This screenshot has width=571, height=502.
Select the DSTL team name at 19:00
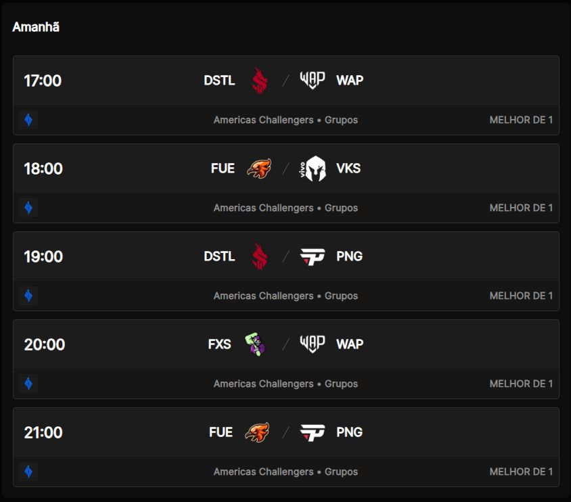tap(219, 256)
